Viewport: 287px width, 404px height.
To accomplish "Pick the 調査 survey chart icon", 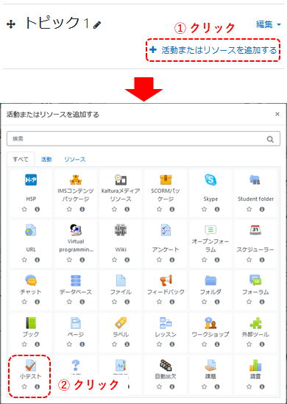I will point(255,365).
